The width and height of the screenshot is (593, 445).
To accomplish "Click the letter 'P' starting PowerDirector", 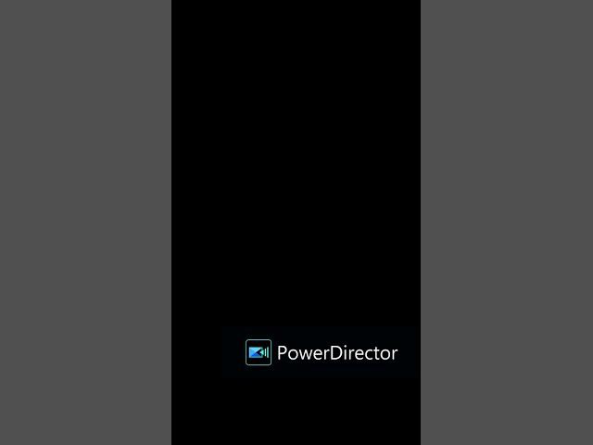I will click(282, 352).
